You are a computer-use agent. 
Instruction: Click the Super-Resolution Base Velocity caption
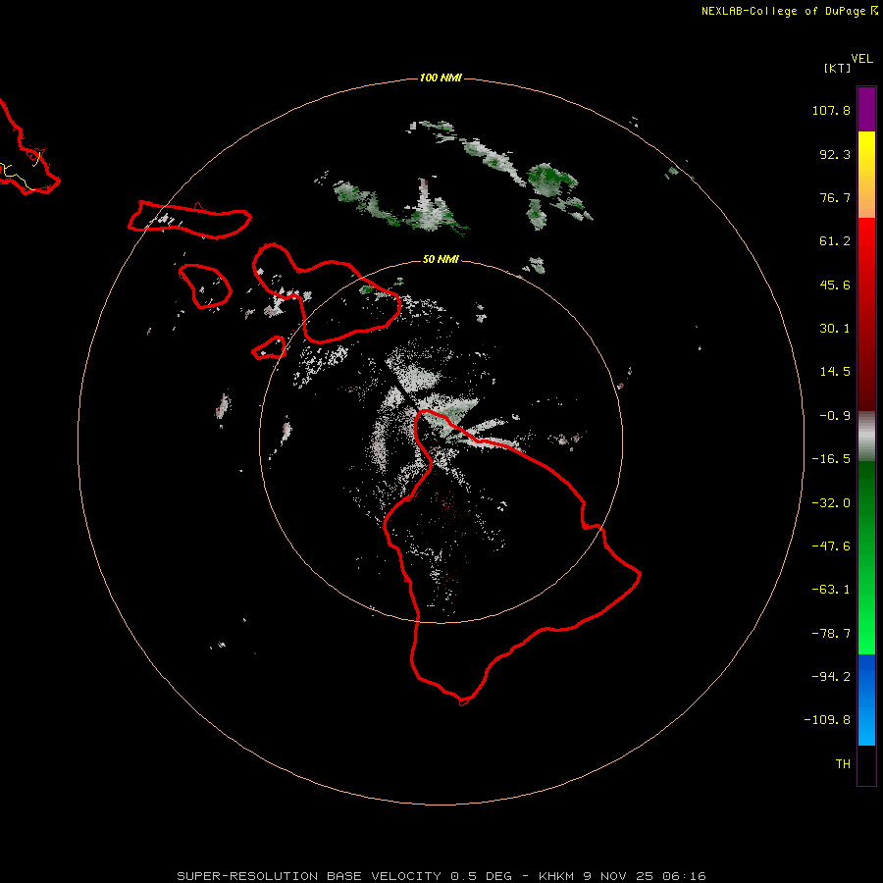coord(441,876)
